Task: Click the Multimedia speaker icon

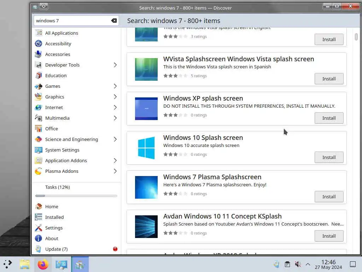Action: [39, 118]
